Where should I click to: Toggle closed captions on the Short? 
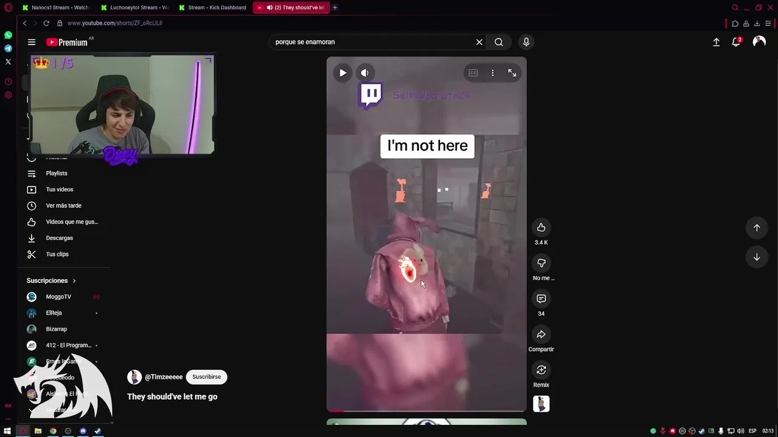click(473, 73)
